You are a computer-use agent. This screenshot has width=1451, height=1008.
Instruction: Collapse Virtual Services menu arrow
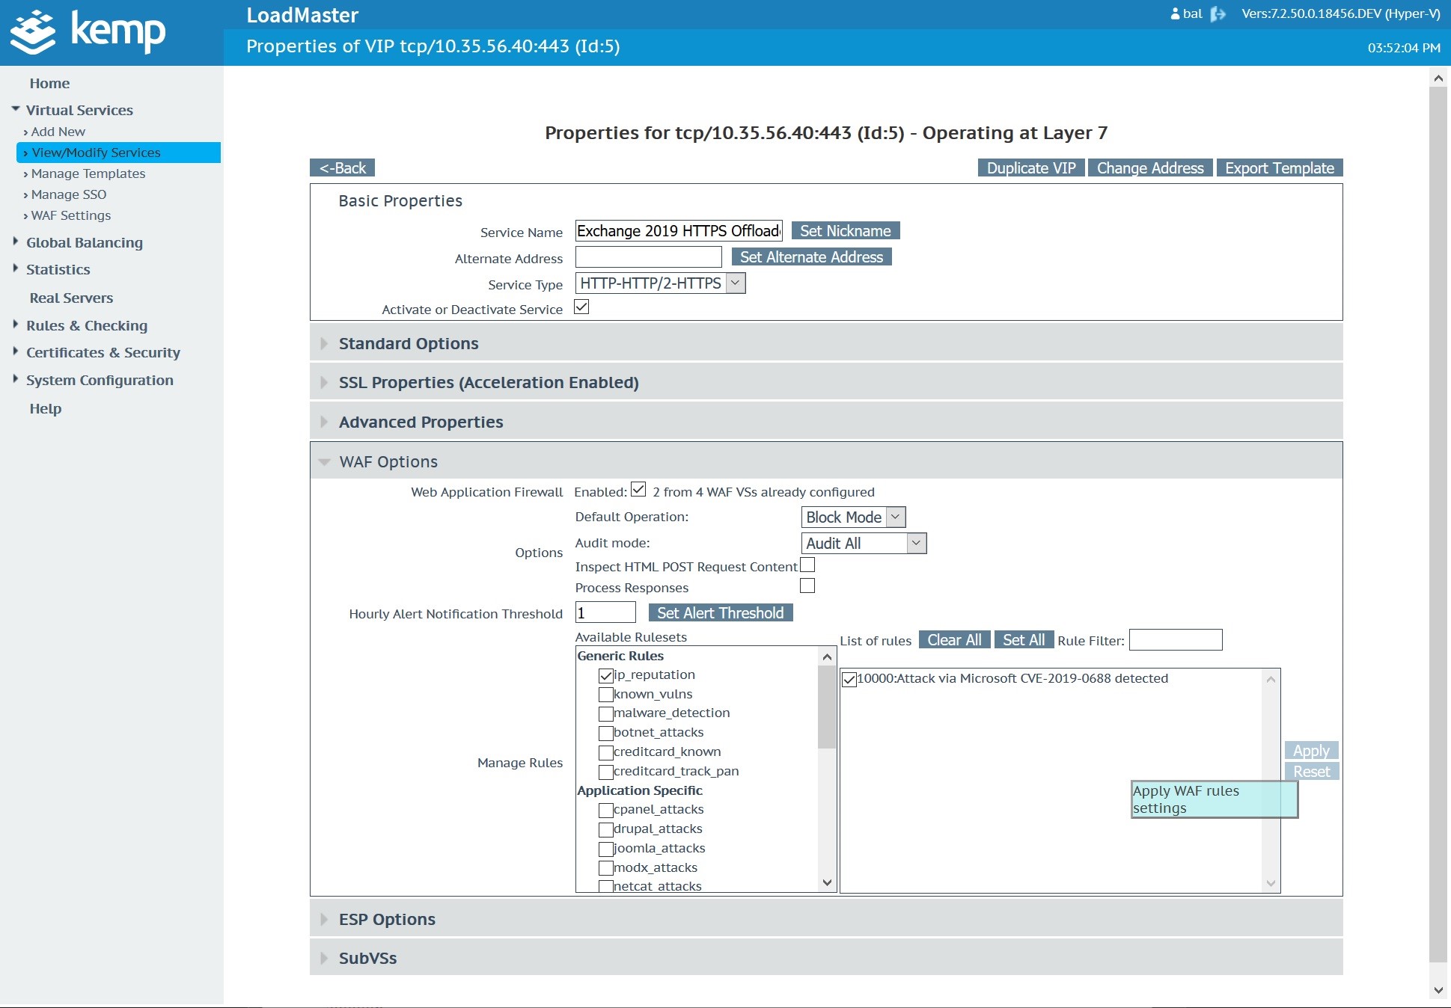(x=16, y=109)
